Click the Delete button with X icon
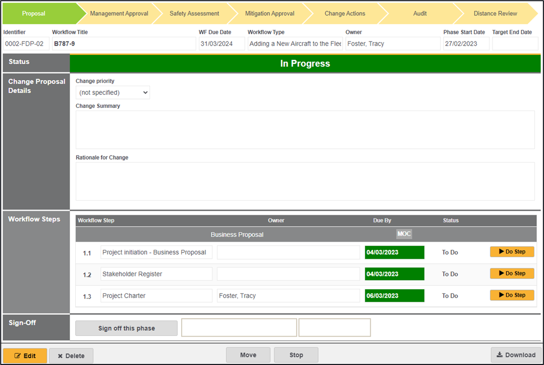Viewport: 544px width, 365px height. [x=71, y=356]
